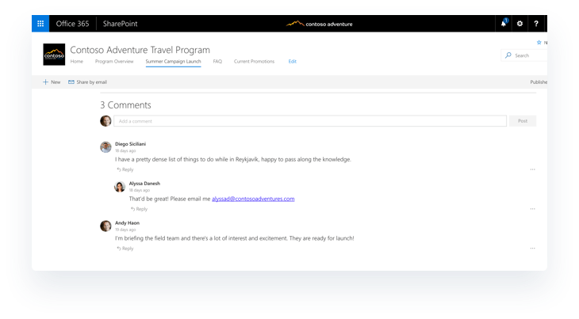
Task: Select the Summer Campaign Launch tab
Action: click(173, 62)
